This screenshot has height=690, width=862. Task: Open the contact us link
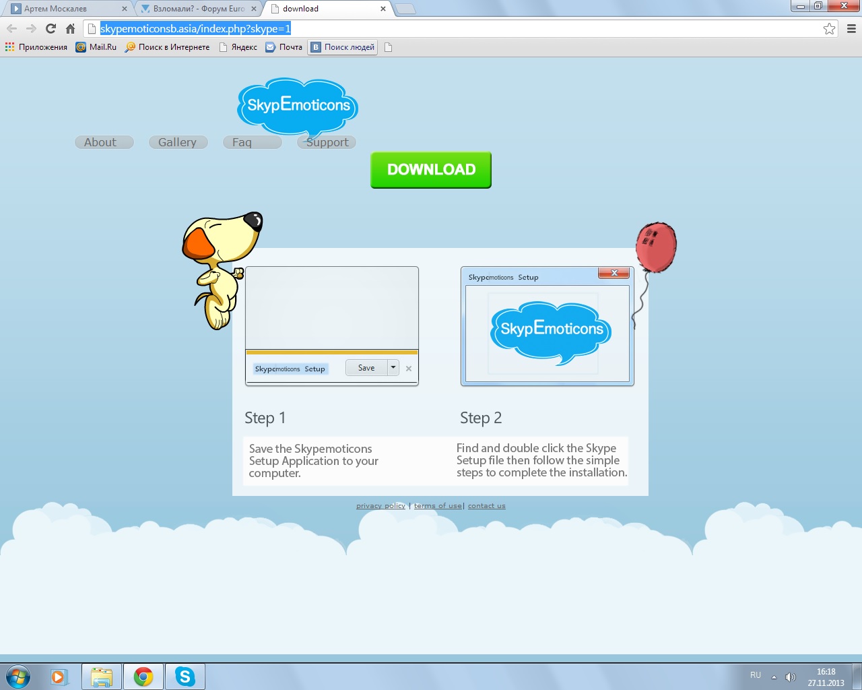point(486,506)
